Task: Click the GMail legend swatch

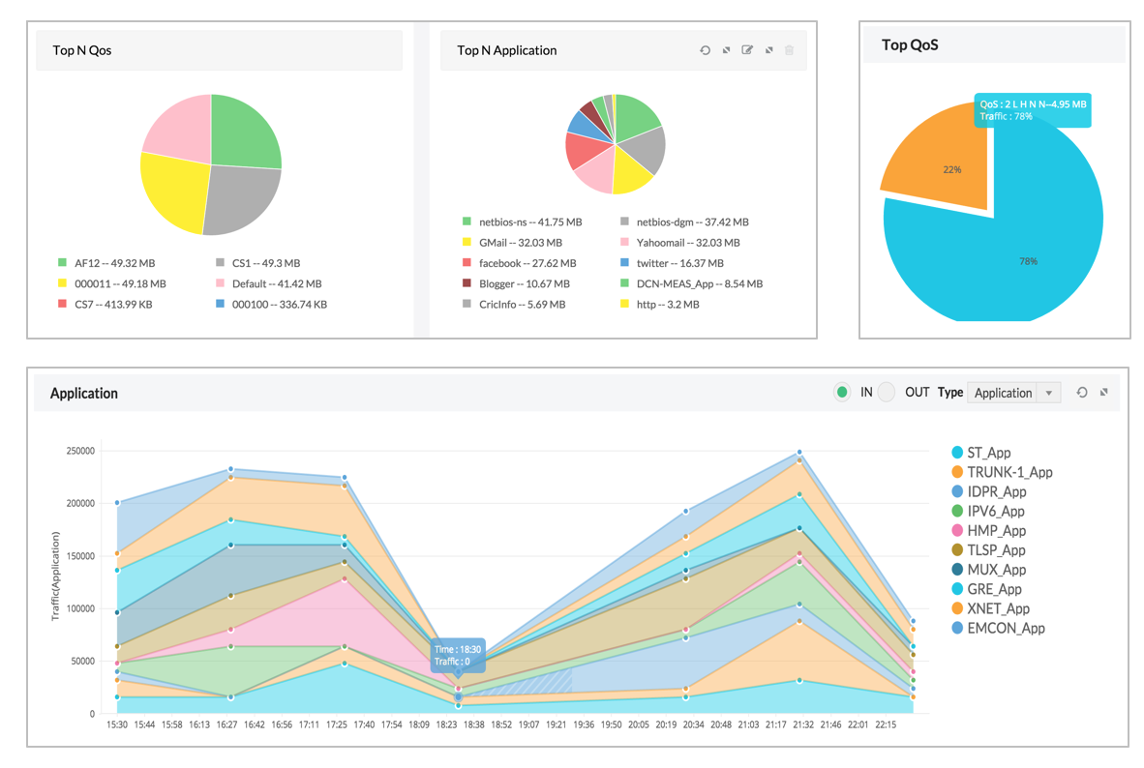Action: tap(467, 242)
